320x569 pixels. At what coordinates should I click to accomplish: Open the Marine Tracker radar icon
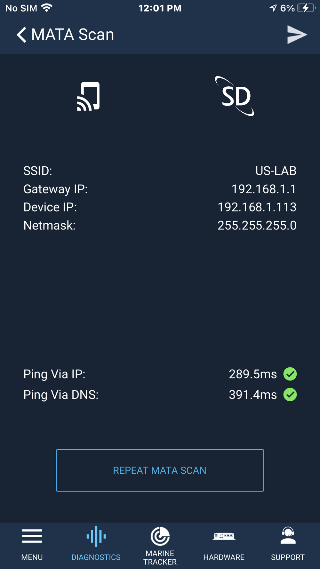(160, 536)
